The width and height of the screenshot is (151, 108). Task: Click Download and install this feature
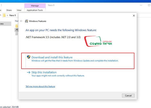tap(79, 61)
